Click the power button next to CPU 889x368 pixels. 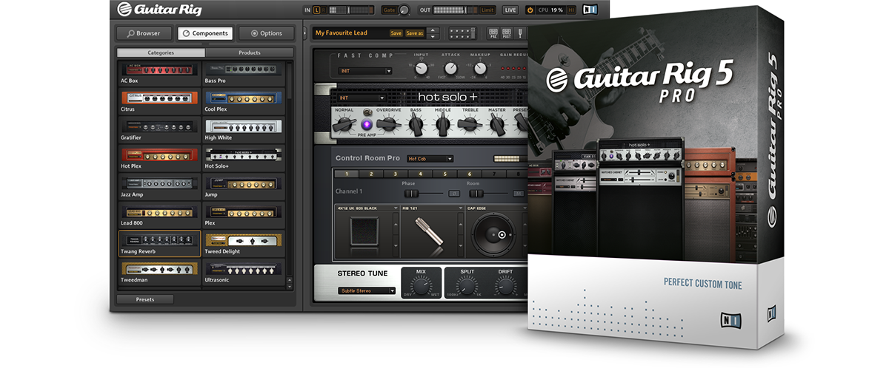[x=530, y=10]
